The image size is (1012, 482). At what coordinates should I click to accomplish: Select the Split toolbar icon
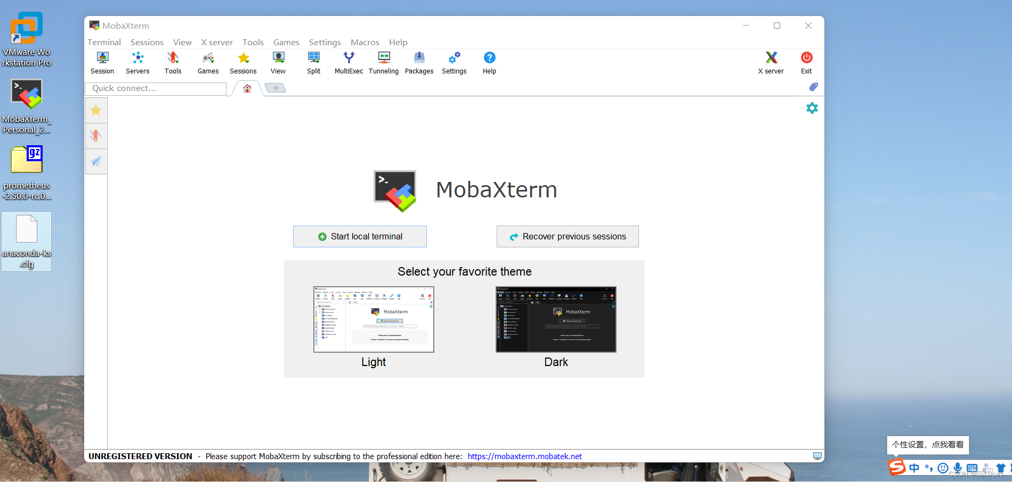(313, 63)
